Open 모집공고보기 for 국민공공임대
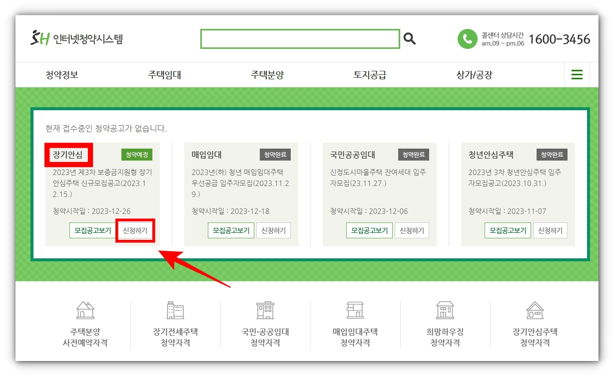The image size is (614, 377). point(369,230)
